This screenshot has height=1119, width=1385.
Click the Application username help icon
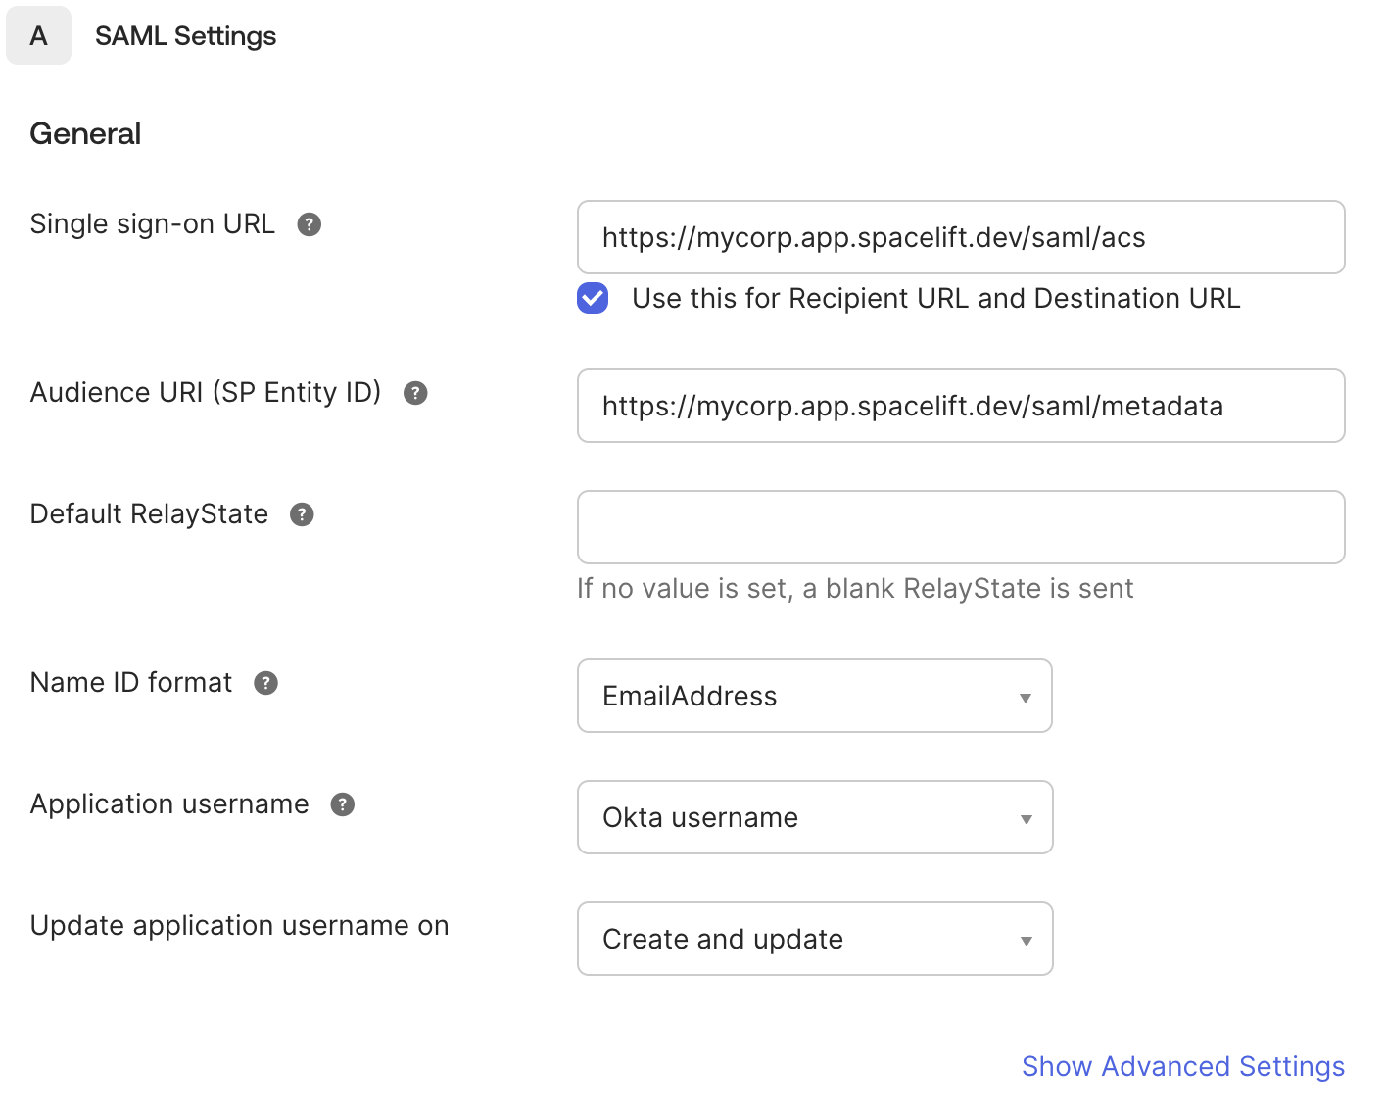coord(341,804)
